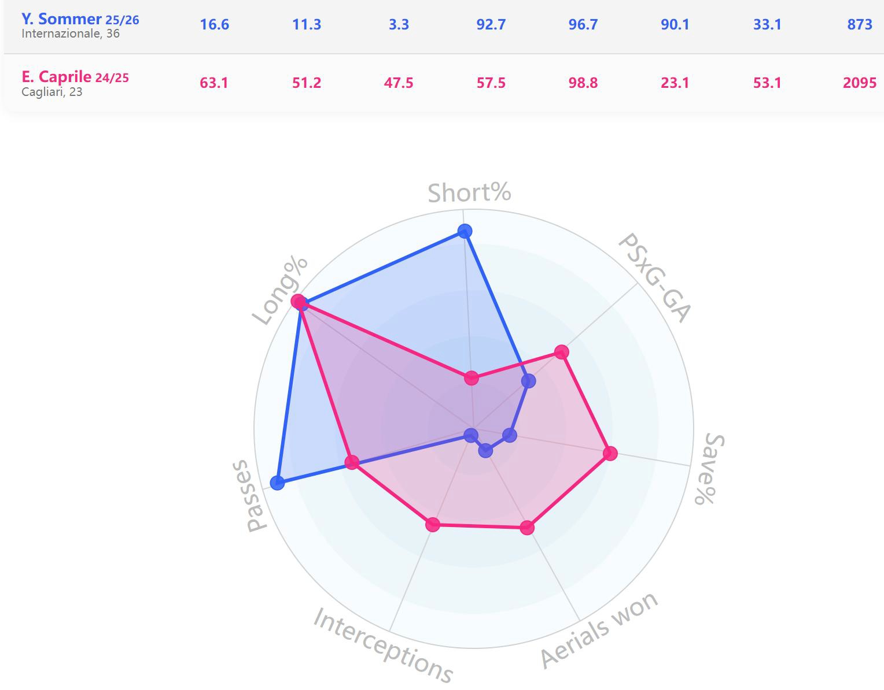
Task: Click Caprile's 2095 value in table
Action: pos(860,83)
